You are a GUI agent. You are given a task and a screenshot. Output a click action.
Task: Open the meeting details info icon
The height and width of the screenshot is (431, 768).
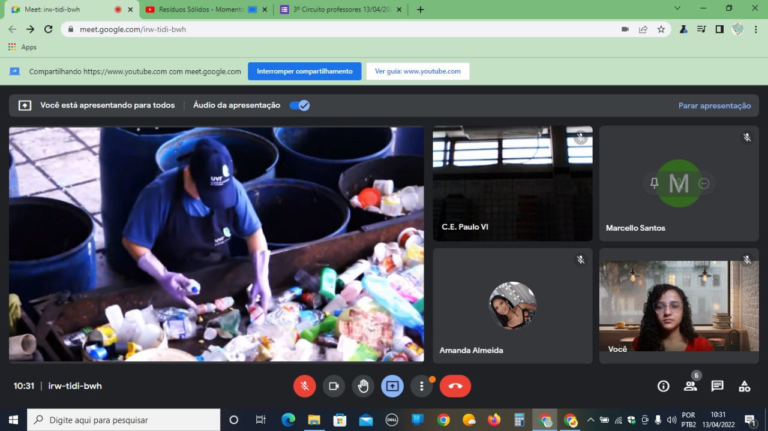[663, 386]
